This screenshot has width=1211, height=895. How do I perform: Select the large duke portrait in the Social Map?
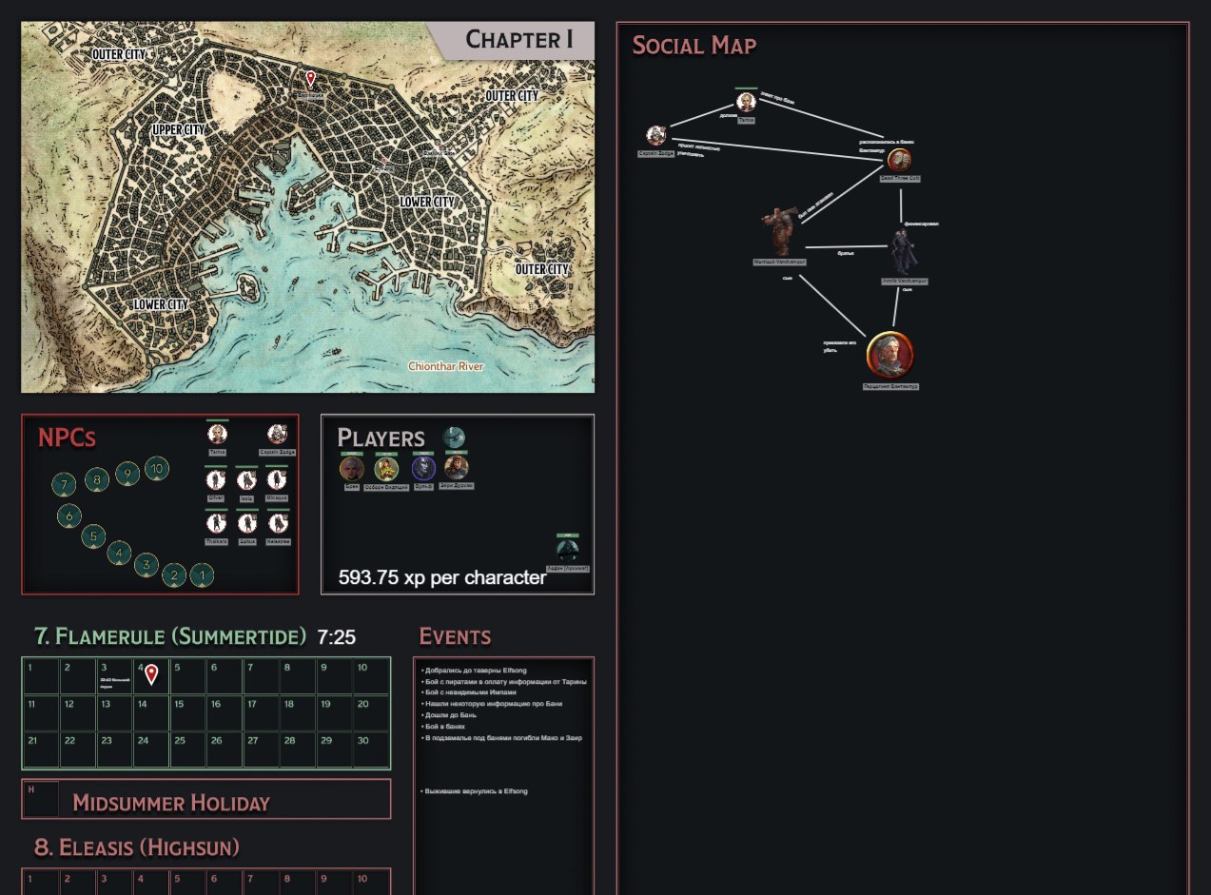click(x=890, y=355)
